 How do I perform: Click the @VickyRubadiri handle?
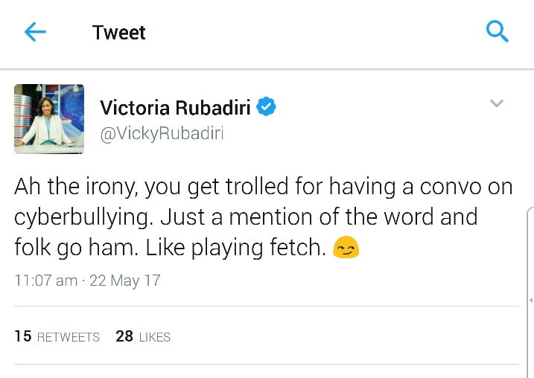coord(162,133)
